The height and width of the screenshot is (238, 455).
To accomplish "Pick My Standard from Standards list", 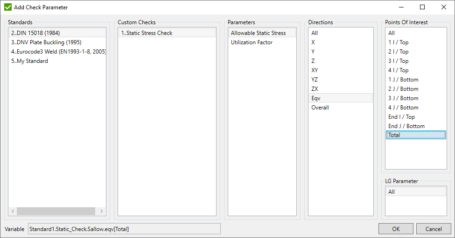I will coord(29,61).
